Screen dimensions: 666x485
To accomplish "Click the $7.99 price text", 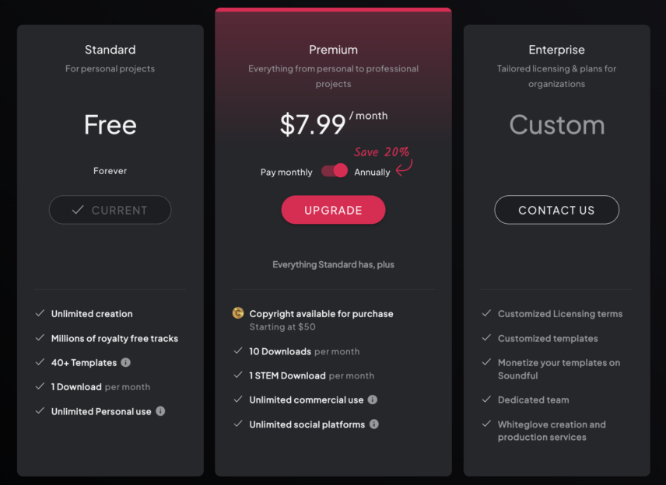I will coord(313,124).
